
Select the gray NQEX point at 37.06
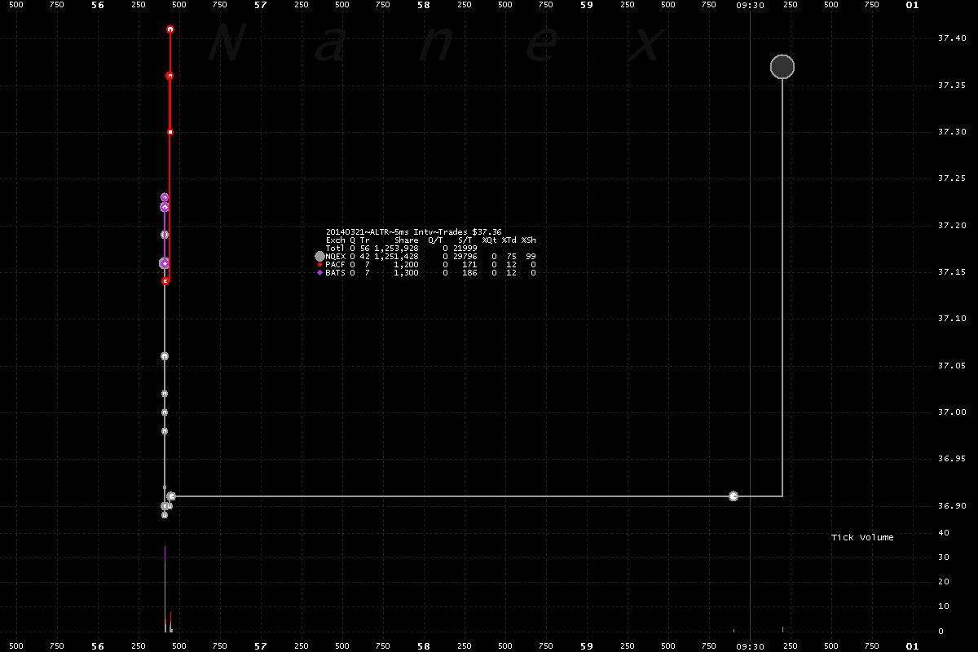[x=165, y=356]
